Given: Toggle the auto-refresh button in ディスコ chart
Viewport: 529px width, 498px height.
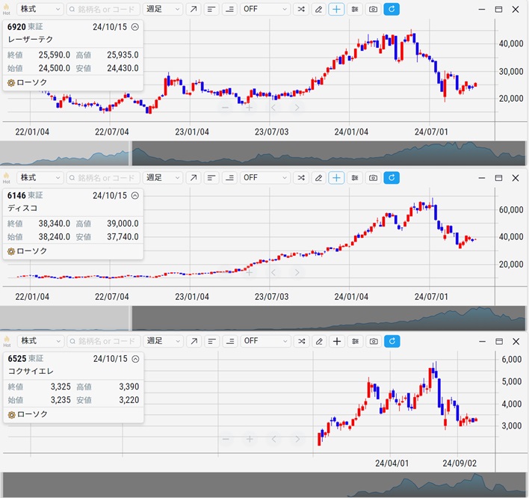Looking at the screenshot, I should tap(392, 177).
